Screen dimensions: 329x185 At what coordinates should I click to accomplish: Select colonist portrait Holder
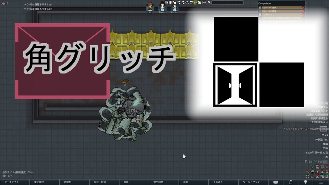pyautogui.click(x=174, y=8)
